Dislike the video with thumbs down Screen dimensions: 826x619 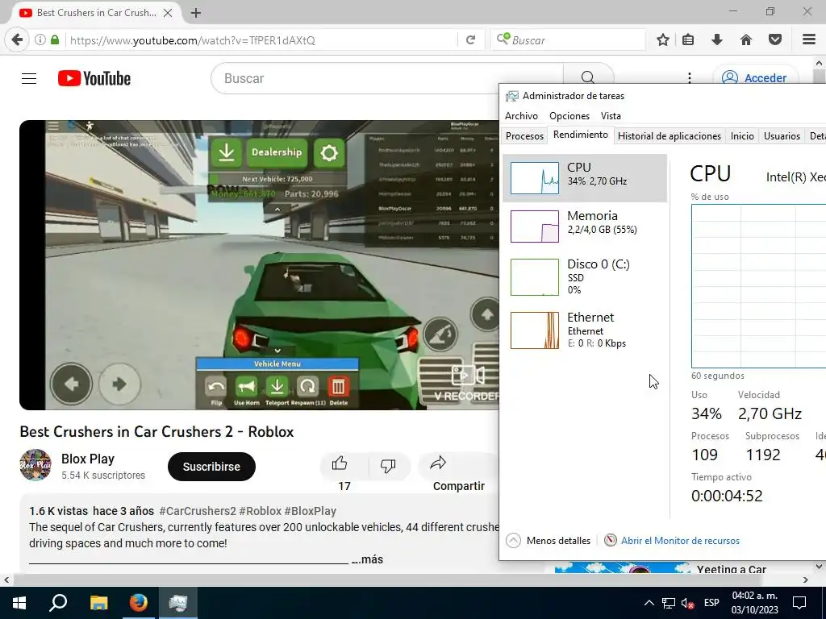pos(388,465)
